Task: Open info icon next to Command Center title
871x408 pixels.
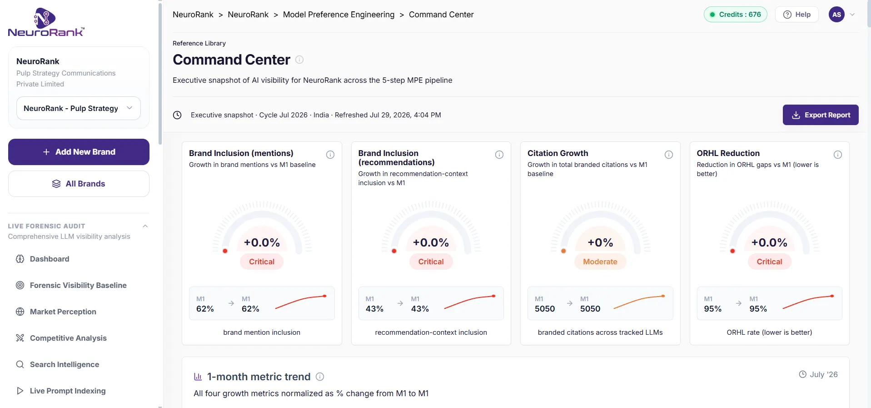Action: coord(299,60)
